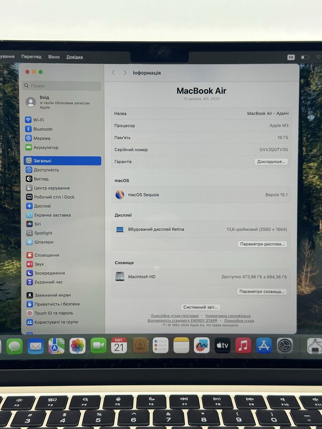The width and height of the screenshot is (322, 429).
Task: Open Maps app in Dock
Action: (56, 346)
